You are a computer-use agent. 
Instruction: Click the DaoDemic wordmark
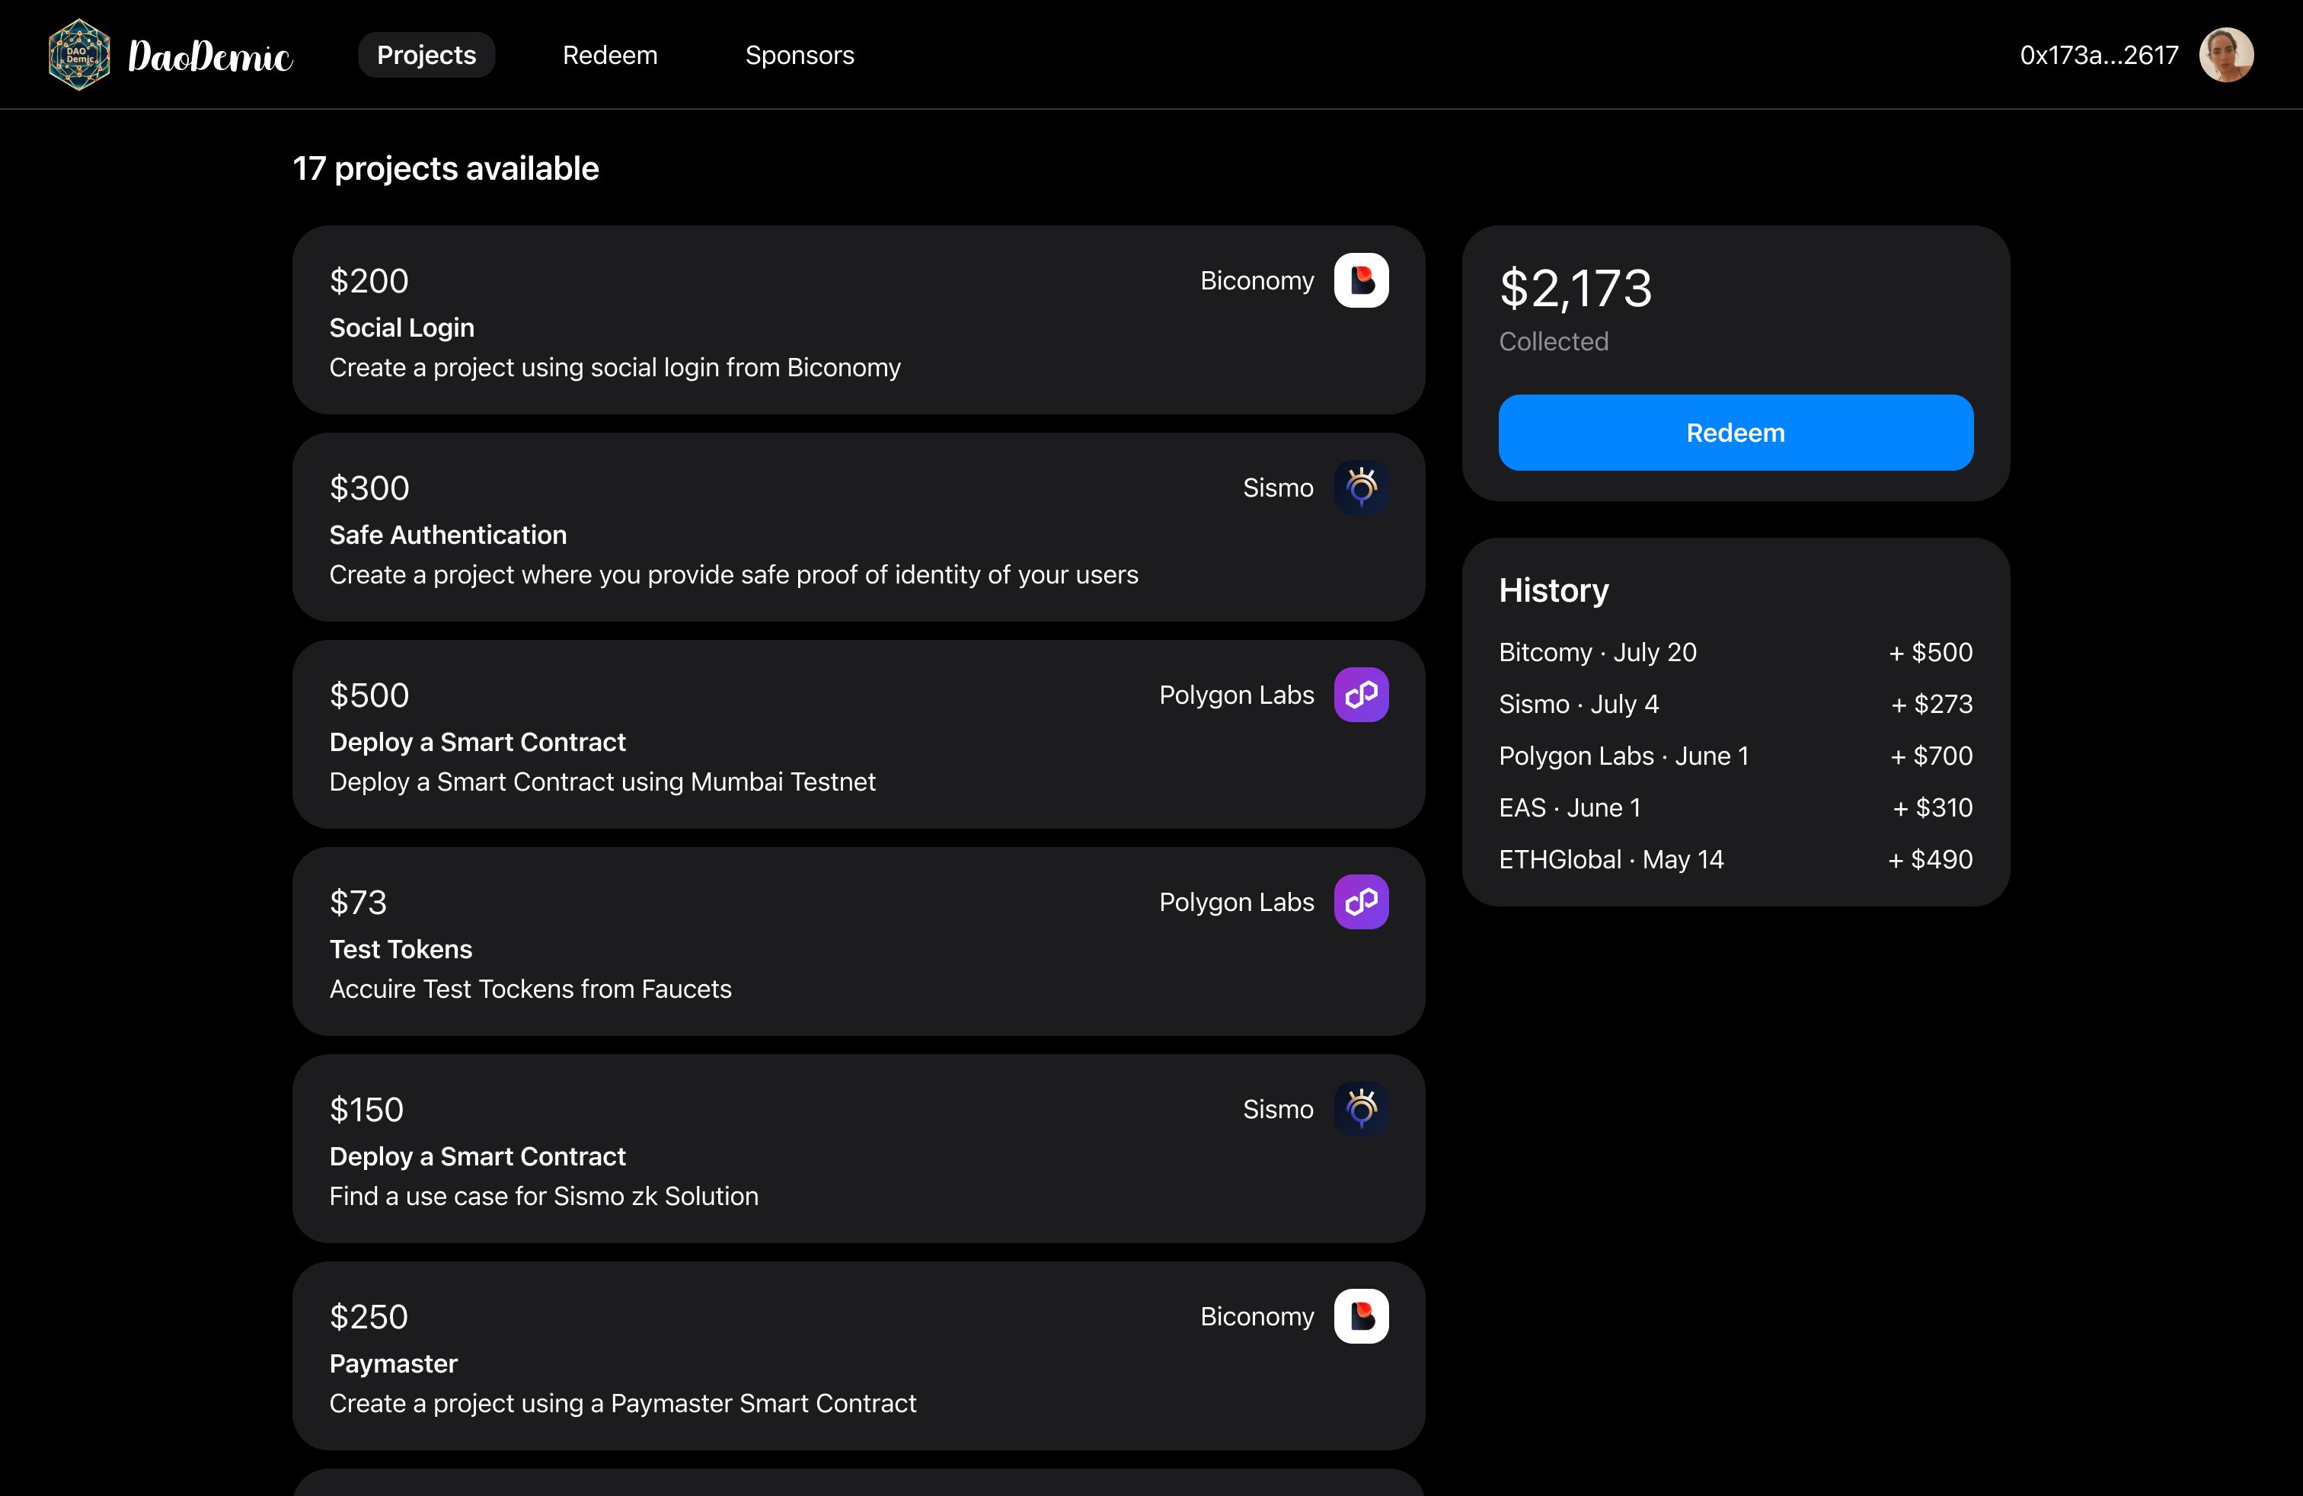pos(210,56)
